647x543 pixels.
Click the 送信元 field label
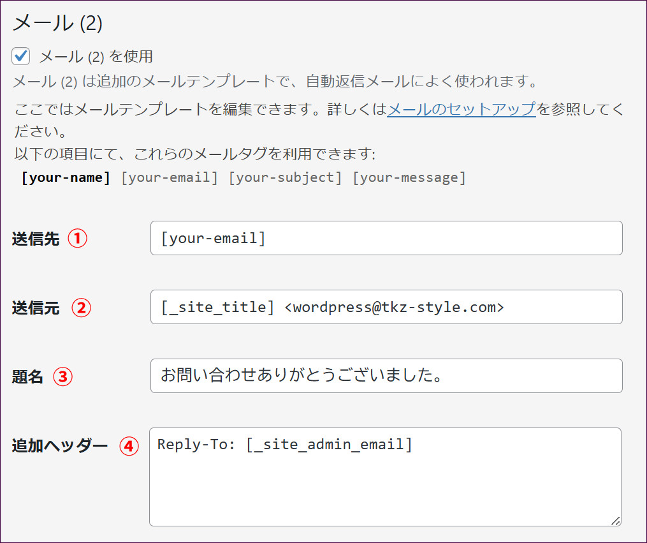[36, 308]
